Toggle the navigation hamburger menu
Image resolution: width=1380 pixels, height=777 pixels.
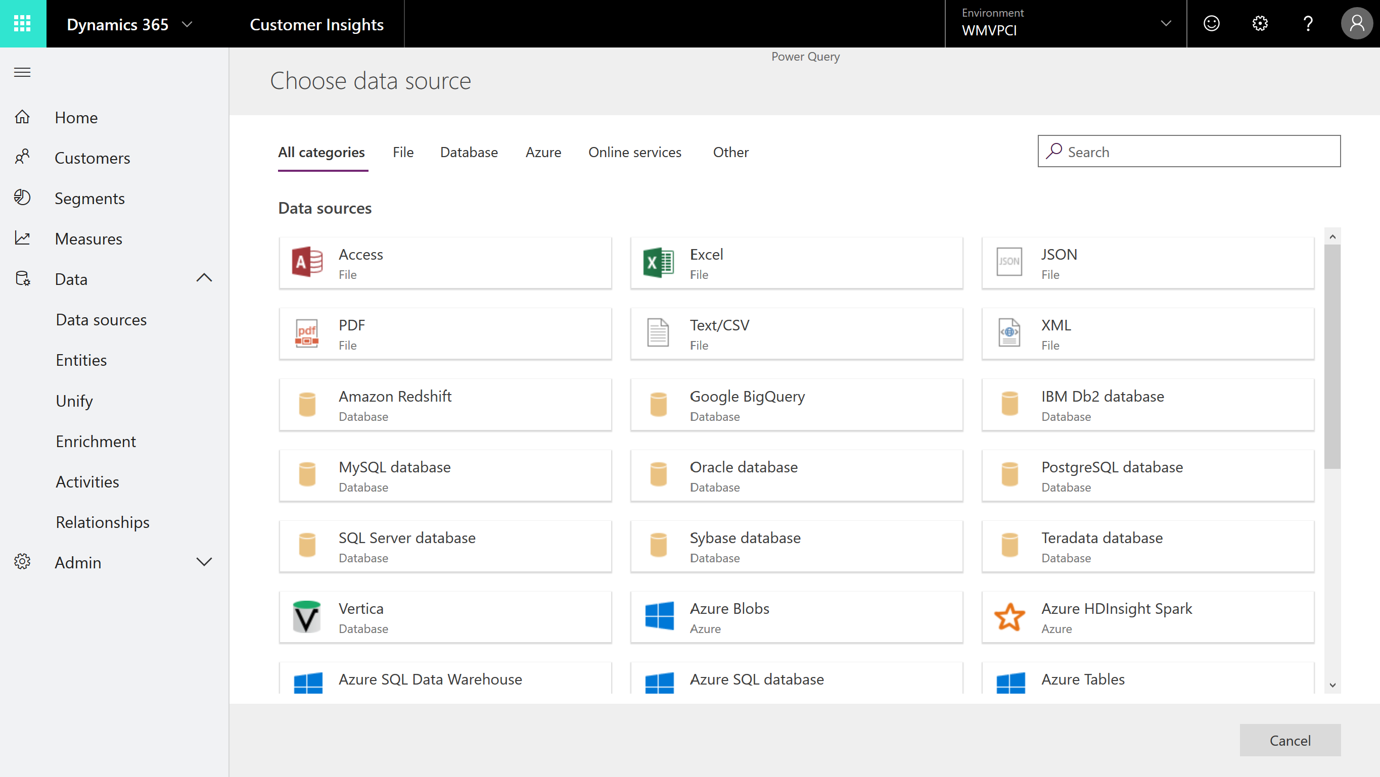tap(22, 72)
